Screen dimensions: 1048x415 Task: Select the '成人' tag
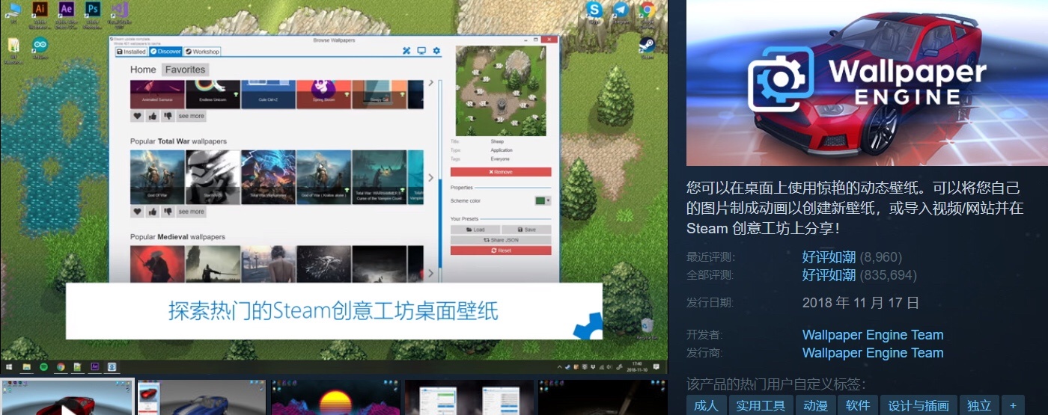click(x=706, y=405)
